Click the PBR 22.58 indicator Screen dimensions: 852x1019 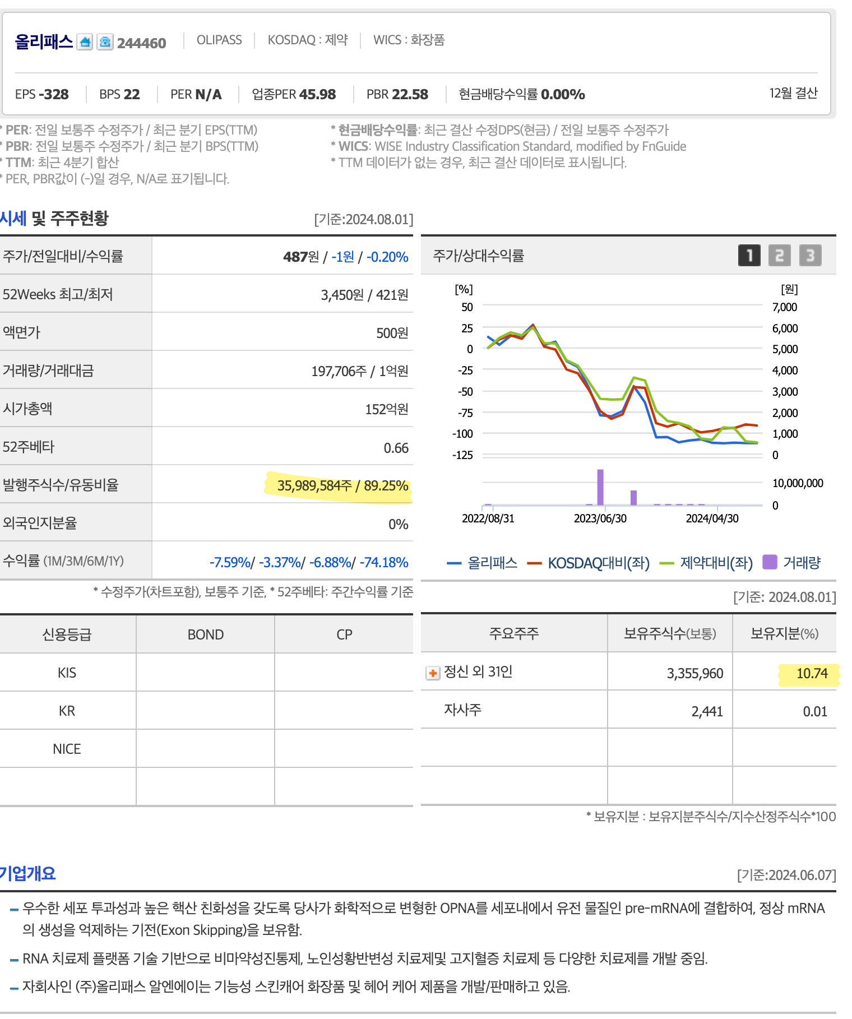pos(397,94)
